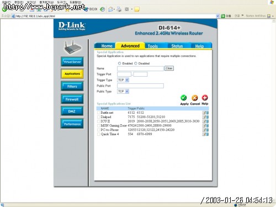Check the Dialpad checkbox
This screenshot has width=276, height=207.
(99, 117)
